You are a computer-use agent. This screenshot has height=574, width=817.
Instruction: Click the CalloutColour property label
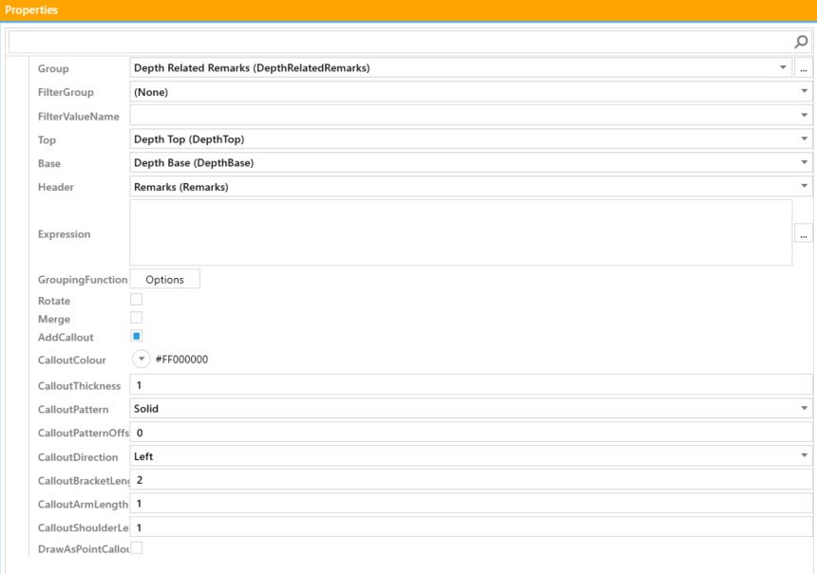[x=72, y=361]
